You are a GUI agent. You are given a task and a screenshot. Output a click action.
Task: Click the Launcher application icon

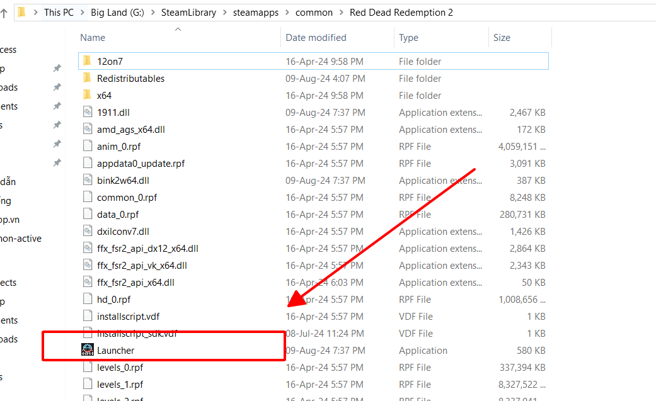88,350
